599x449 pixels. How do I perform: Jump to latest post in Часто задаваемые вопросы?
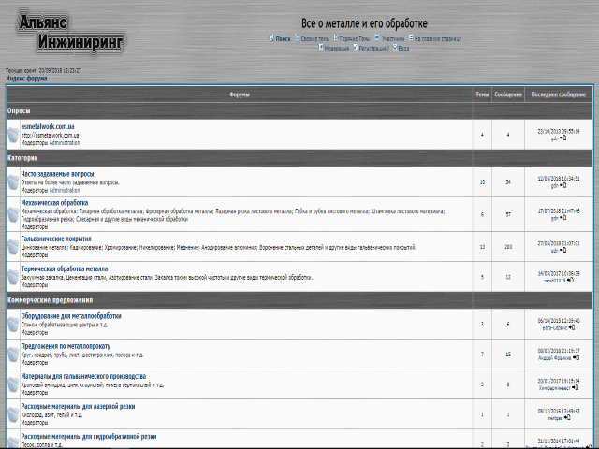tap(563, 185)
